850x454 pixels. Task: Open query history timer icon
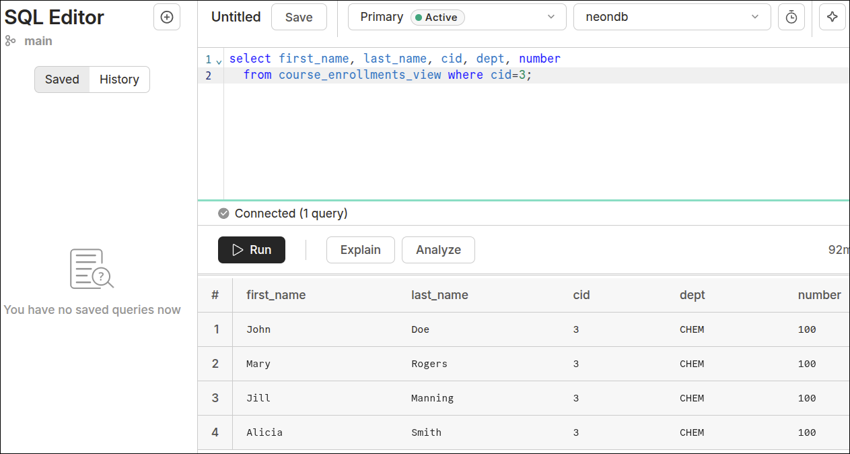791,17
